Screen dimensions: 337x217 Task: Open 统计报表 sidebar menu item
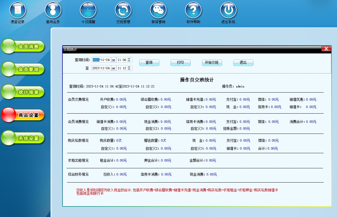pos(23,92)
